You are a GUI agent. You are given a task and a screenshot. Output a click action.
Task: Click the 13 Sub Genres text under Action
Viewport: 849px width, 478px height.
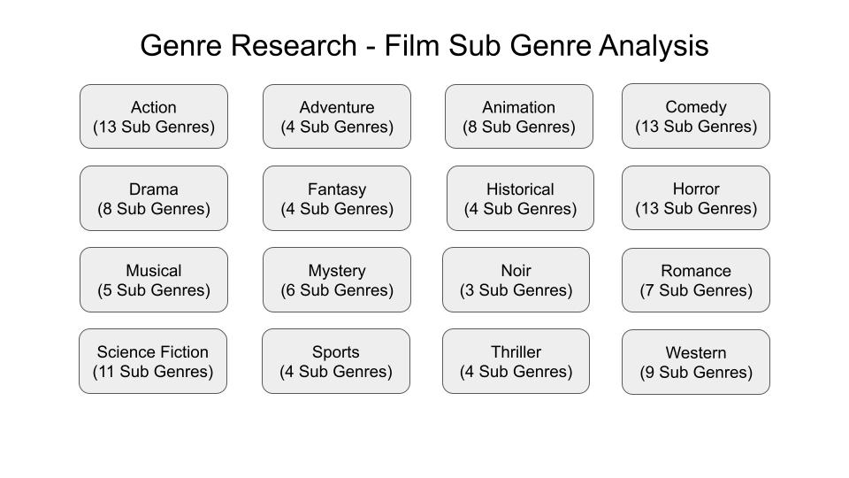(x=154, y=127)
